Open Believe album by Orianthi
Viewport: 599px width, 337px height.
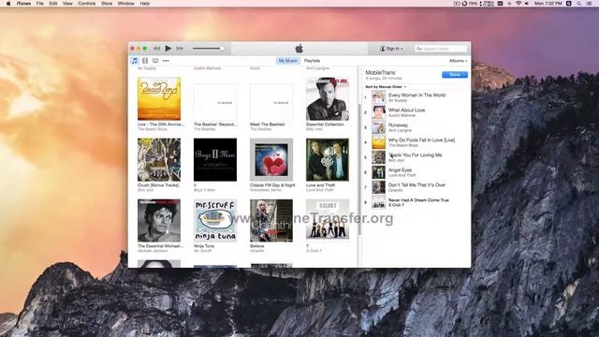click(271, 221)
